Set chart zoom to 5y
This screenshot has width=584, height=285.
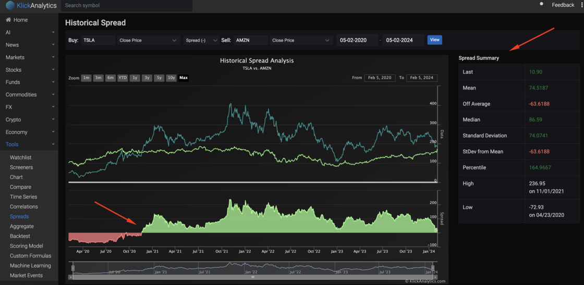(x=159, y=78)
